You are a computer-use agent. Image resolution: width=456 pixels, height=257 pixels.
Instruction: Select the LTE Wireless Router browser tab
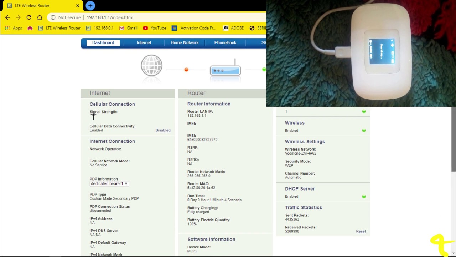[43, 6]
